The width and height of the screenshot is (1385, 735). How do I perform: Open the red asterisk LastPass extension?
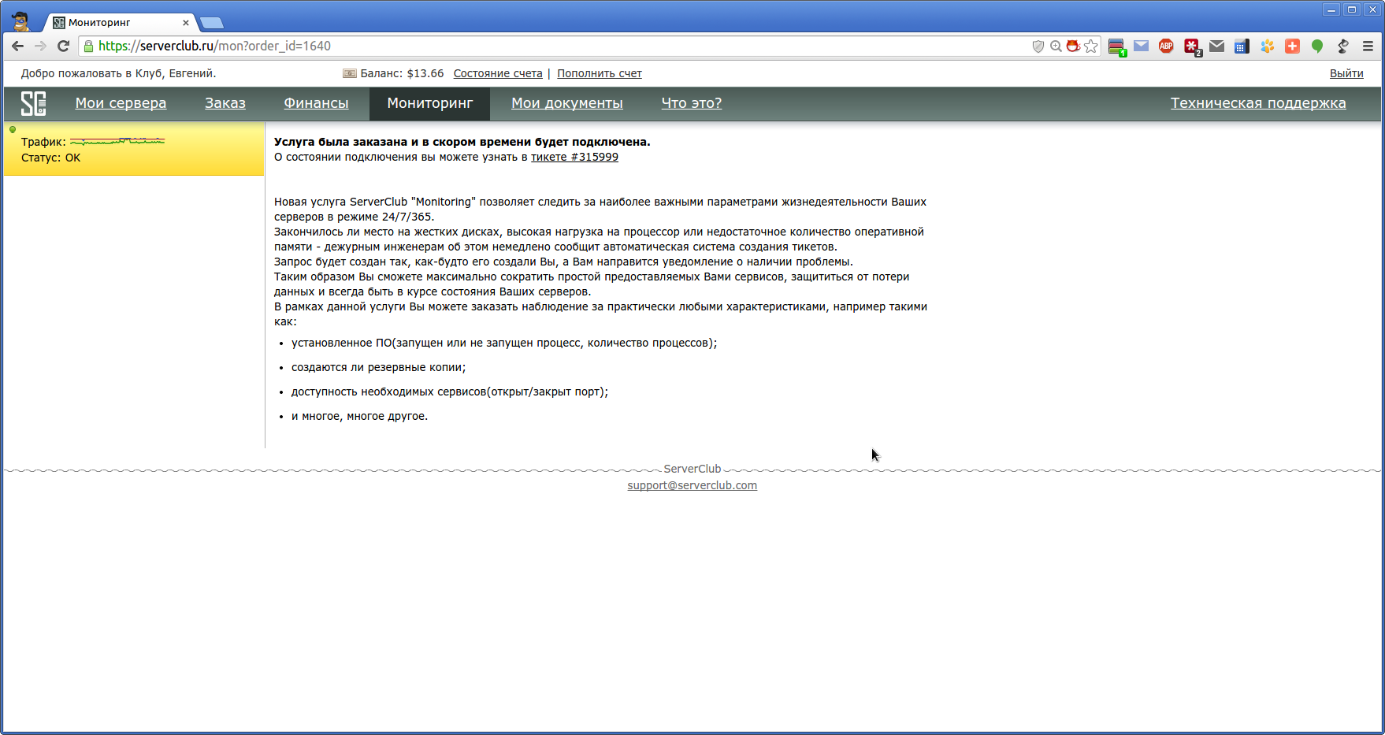1192,46
